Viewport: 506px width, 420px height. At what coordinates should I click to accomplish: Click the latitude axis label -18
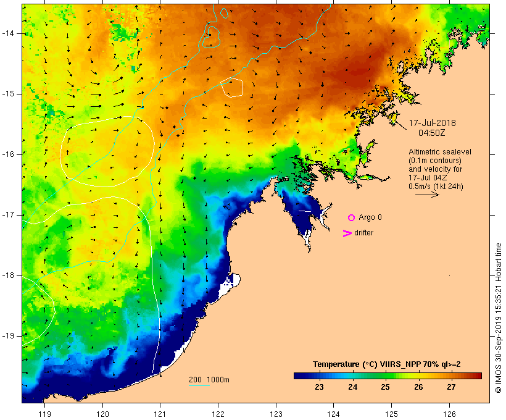tap(8, 275)
